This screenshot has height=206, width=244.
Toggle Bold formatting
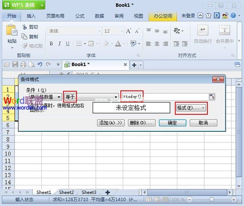51,43
